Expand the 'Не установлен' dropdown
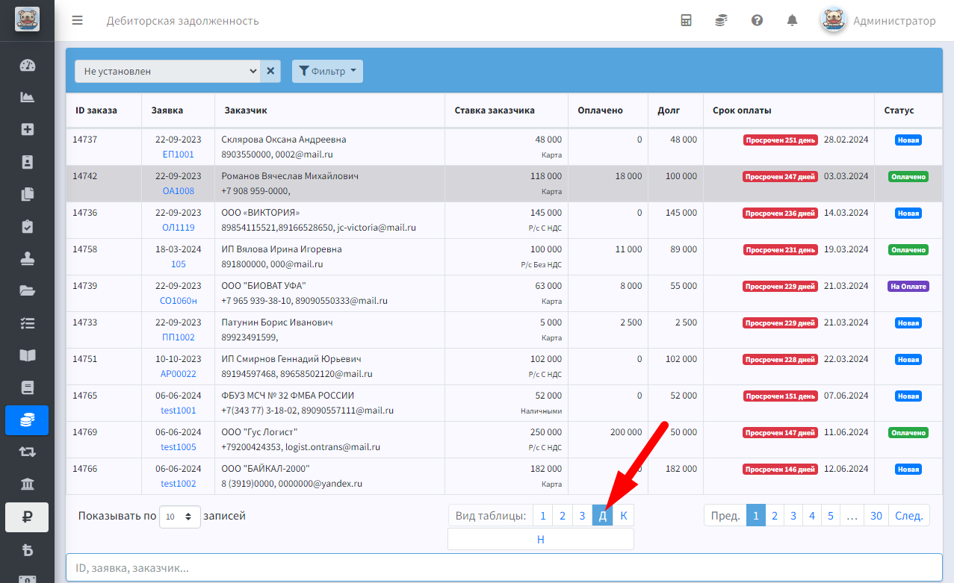This screenshot has width=954, height=583. point(167,72)
